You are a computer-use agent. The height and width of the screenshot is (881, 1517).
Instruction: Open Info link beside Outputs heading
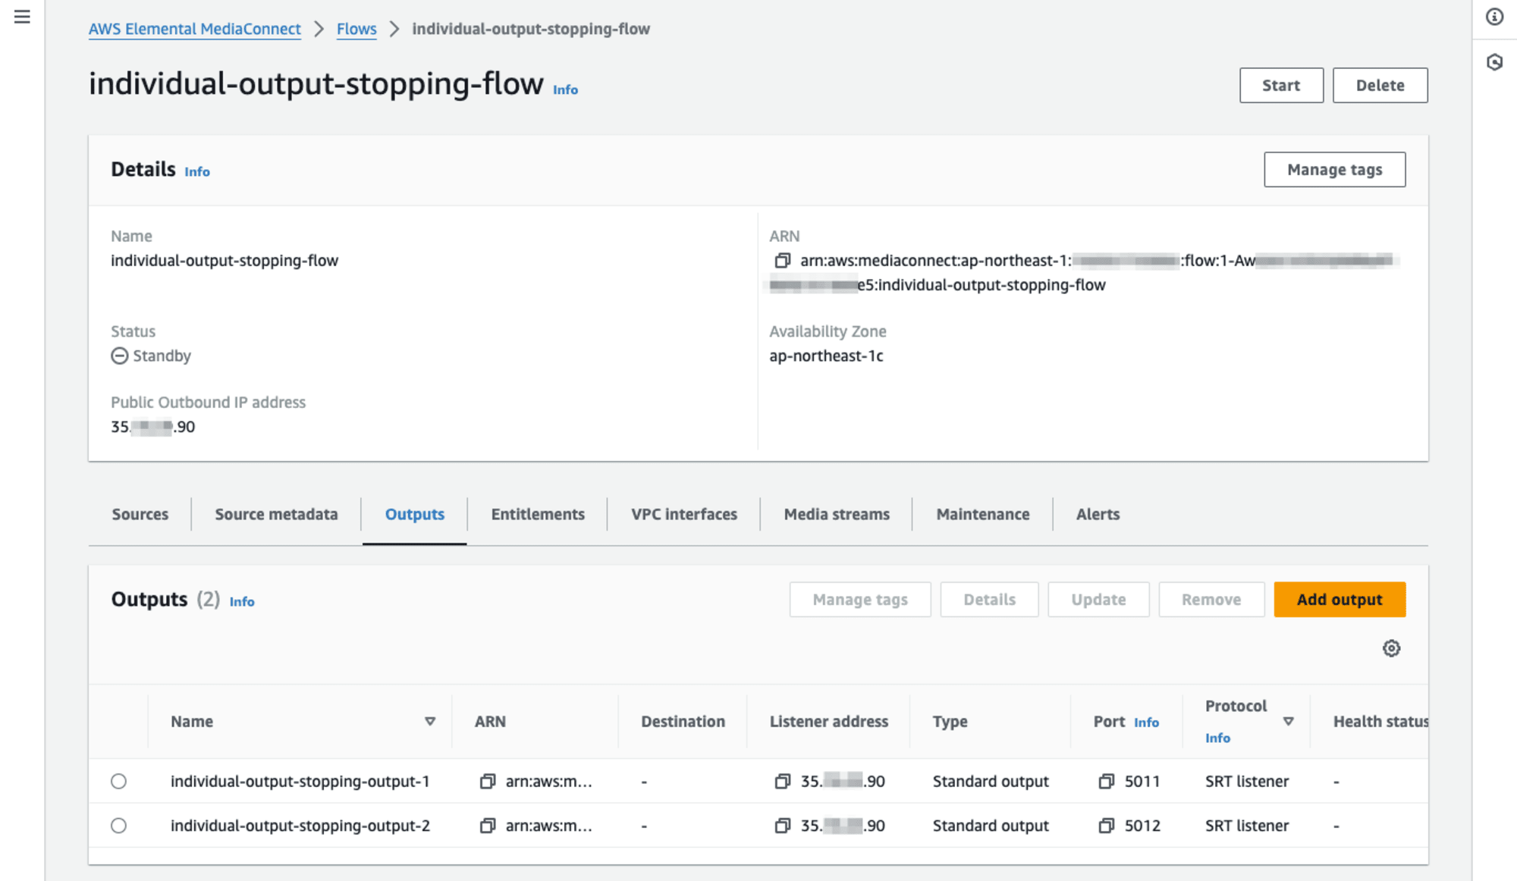[x=242, y=602]
